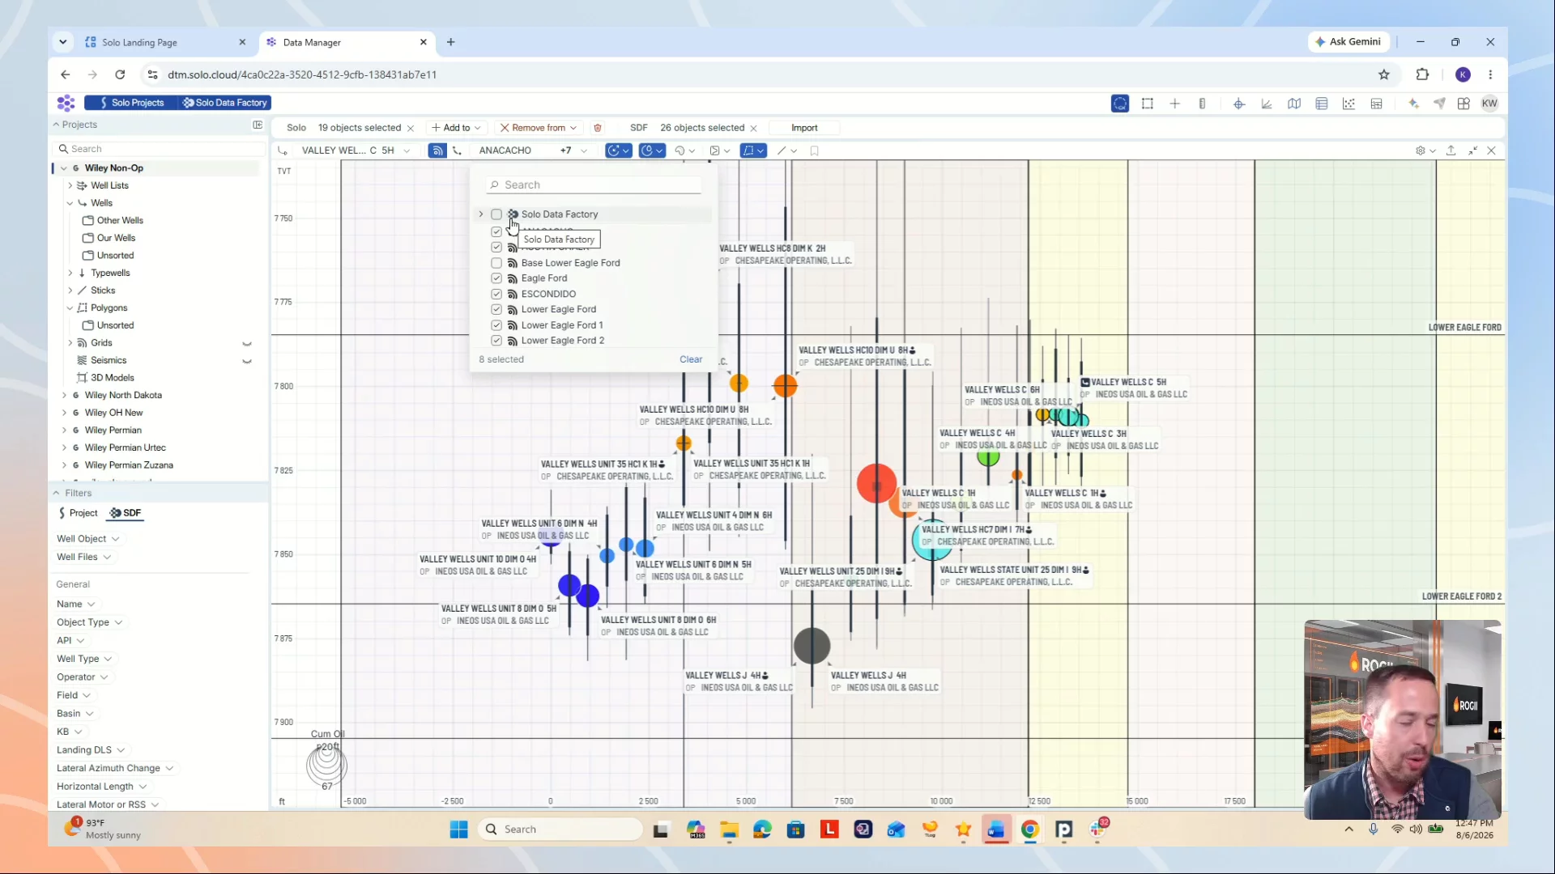Open the table list view icon
The image size is (1555, 874).
pyautogui.click(x=1322, y=104)
